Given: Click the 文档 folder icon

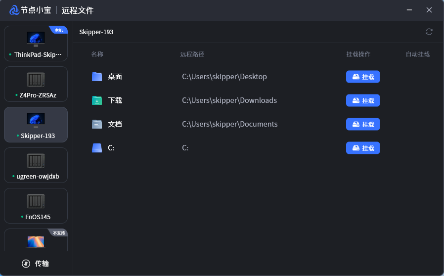Looking at the screenshot, I should pyautogui.click(x=97, y=124).
